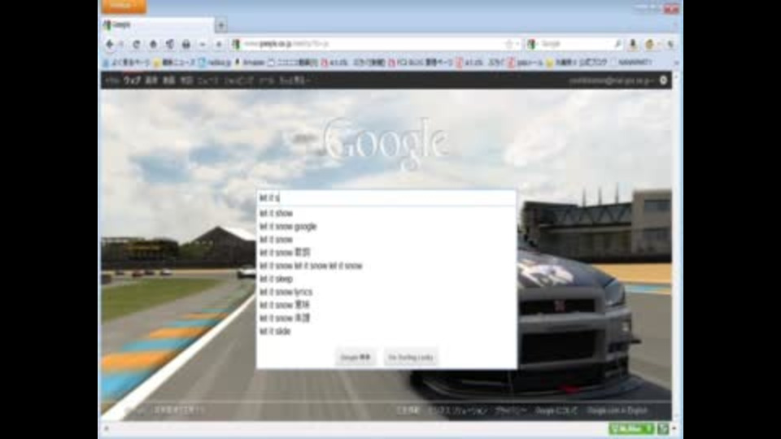The height and width of the screenshot is (439, 781).
Task: Choose suggestion let it snow google
Action: coord(288,227)
